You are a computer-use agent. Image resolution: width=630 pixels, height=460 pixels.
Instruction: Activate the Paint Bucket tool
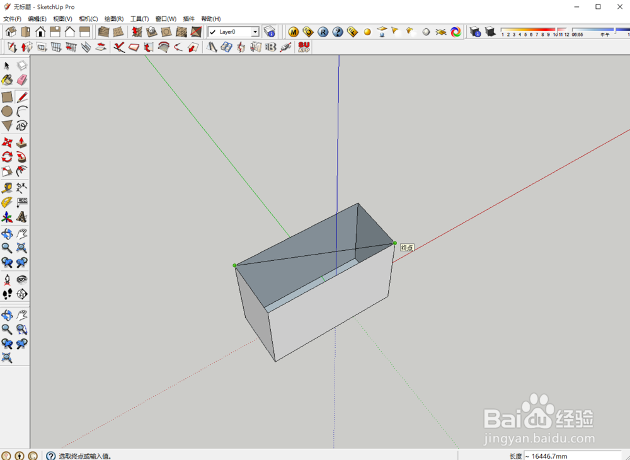7,80
